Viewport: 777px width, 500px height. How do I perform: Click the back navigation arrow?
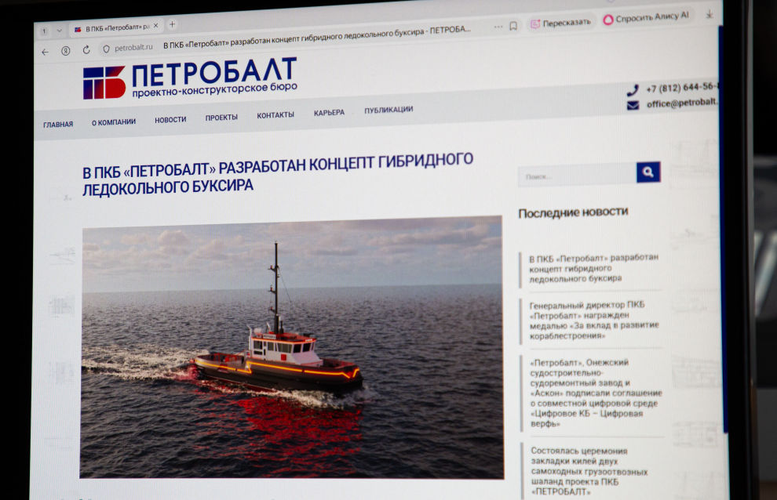click(x=44, y=52)
